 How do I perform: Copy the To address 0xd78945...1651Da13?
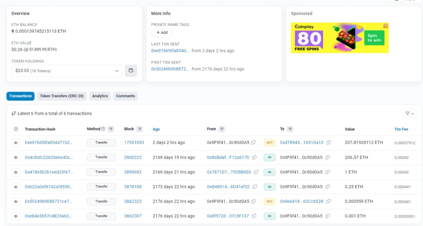[x=328, y=143]
